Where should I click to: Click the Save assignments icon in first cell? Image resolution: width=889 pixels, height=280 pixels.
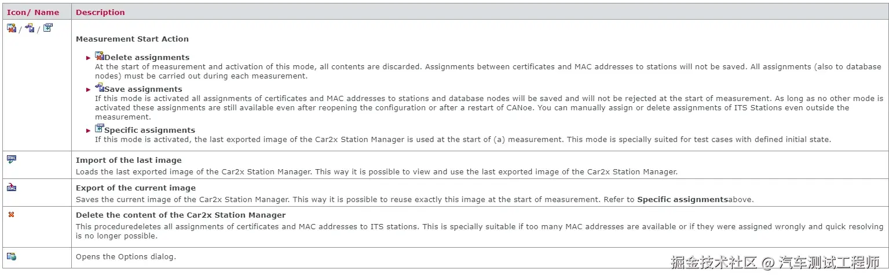(30, 28)
